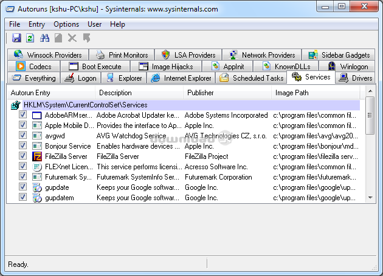Click the Delete X toolbar icon

click(x=72, y=38)
